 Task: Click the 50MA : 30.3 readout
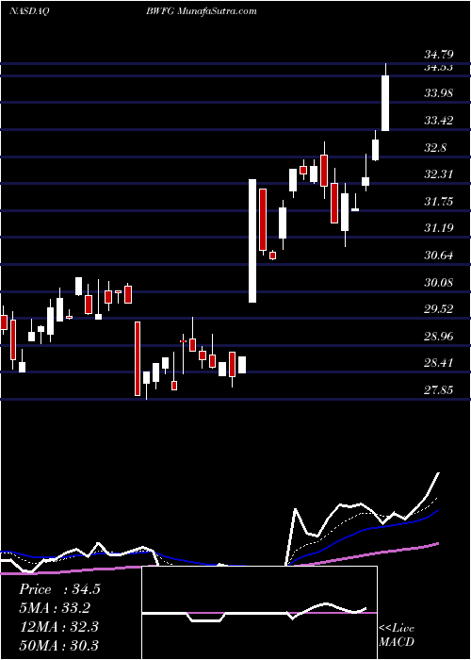[x=58, y=645]
